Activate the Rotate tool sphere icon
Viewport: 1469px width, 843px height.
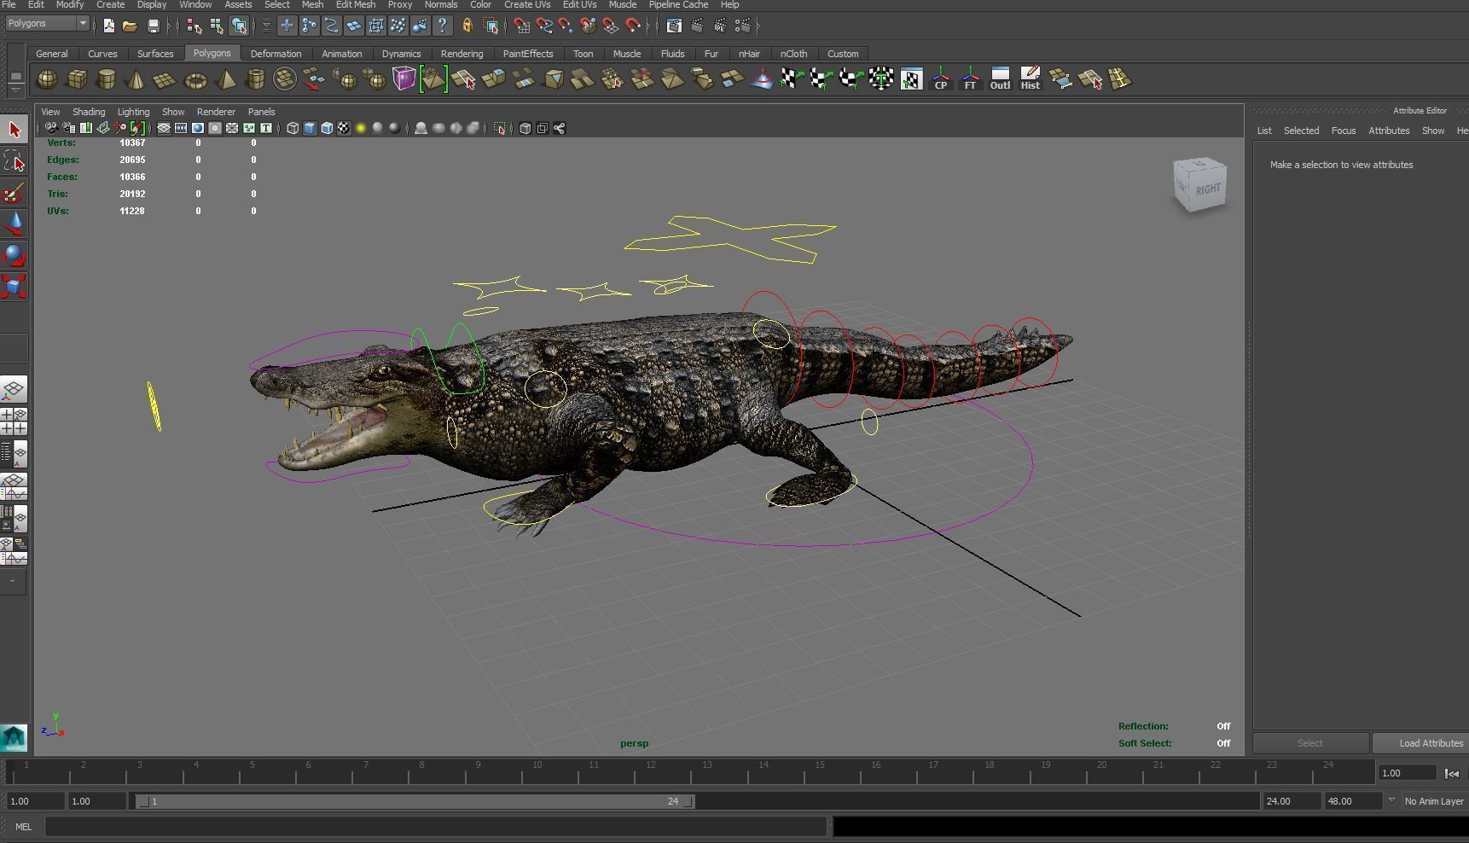pos(15,255)
